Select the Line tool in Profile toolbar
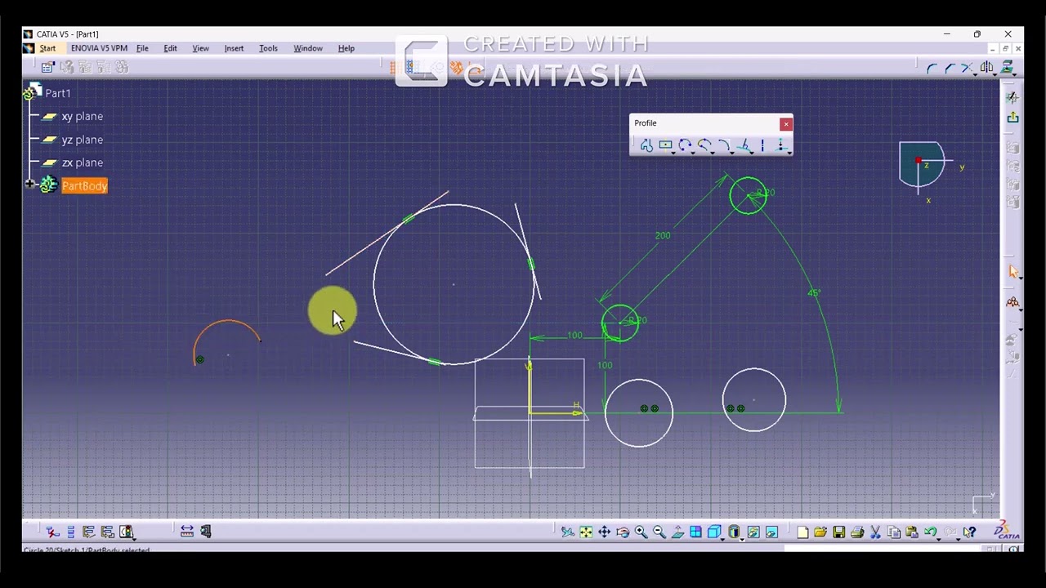 pyautogui.click(x=743, y=145)
